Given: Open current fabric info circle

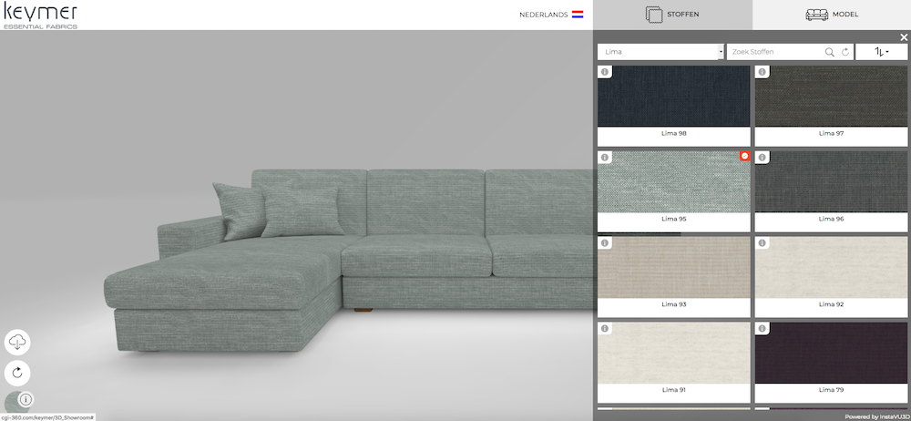Looking at the screenshot, I should [x=26, y=399].
